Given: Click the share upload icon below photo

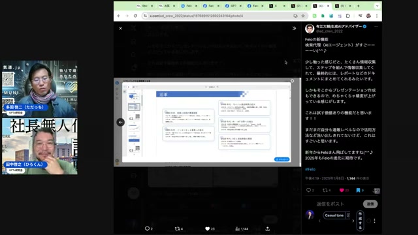Looking at the screenshot, I should pos(267,228).
